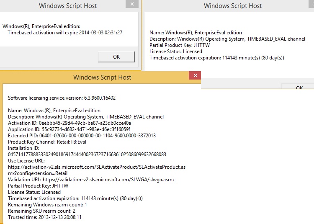Activate the top-left Windows Script Host title bar

(67, 6)
